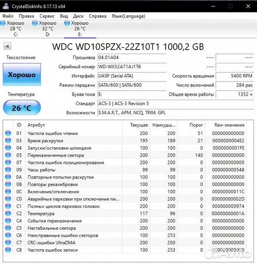The height and width of the screenshot is (265, 257).
Task: Click the Хорошо health status button
Action: [22, 75]
